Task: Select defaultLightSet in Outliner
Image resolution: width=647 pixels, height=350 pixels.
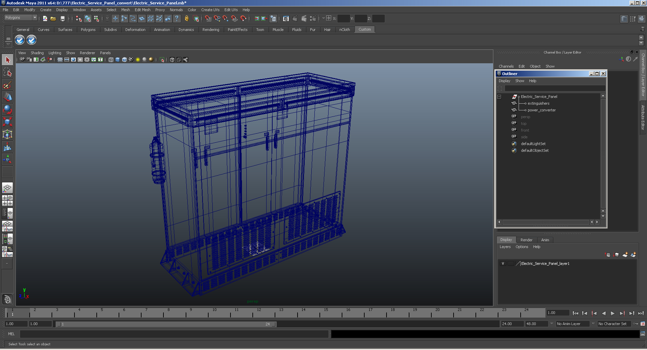Action: pyautogui.click(x=533, y=144)
